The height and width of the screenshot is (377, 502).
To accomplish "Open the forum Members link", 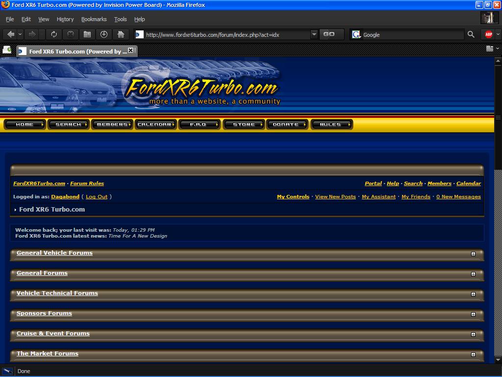I will point(439,184).
